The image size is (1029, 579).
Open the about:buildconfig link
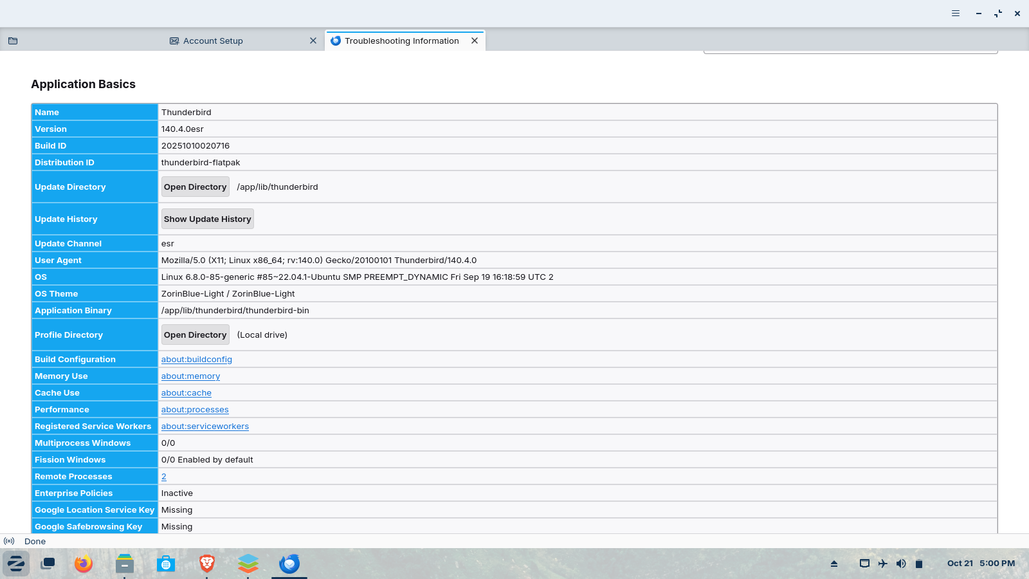pyautogui.click(x=197, y=360)
